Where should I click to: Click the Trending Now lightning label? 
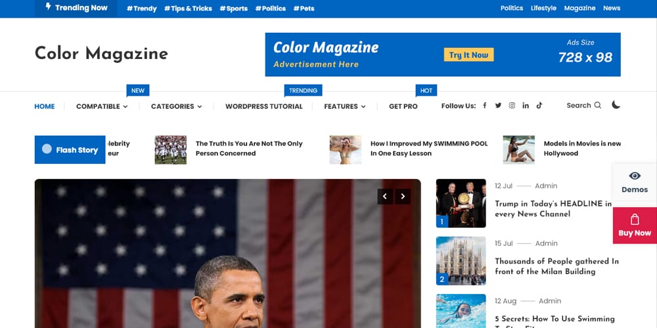pos(76,8)
